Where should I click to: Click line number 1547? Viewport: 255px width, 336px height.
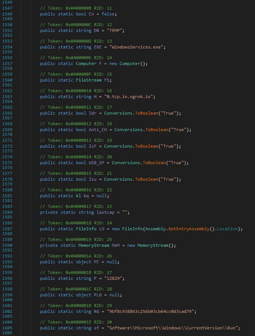7,8
